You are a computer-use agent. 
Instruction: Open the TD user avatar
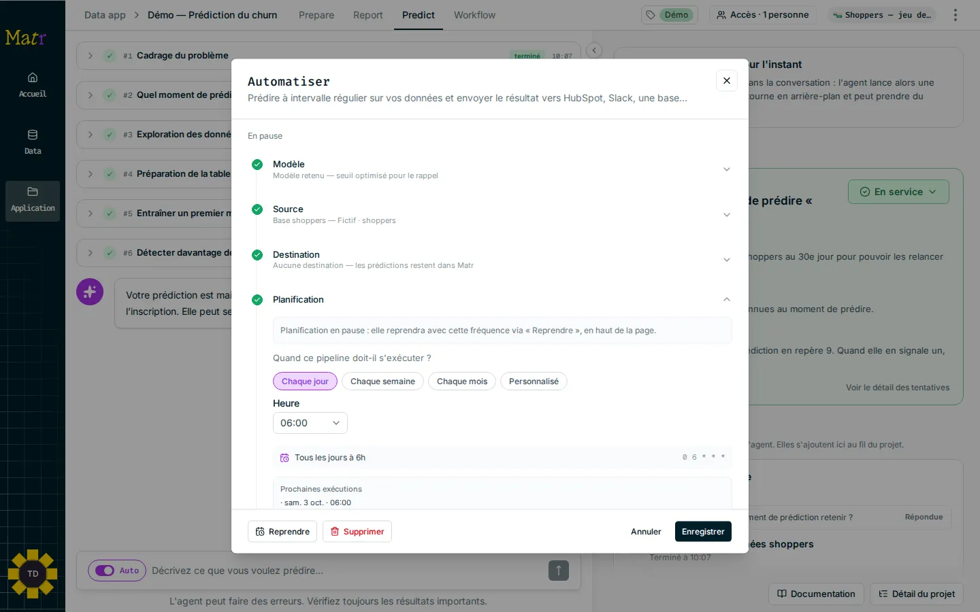[33, 574]
